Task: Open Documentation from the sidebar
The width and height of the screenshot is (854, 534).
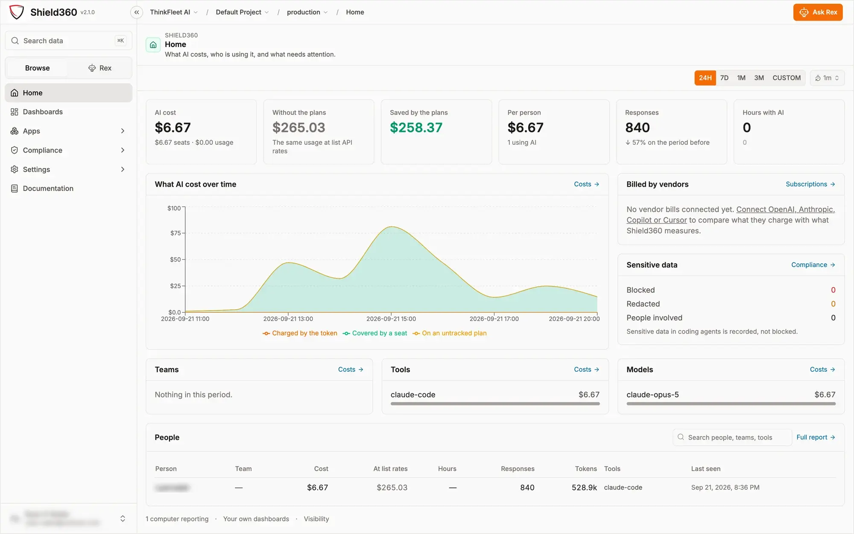Action: tap(68, 188)
